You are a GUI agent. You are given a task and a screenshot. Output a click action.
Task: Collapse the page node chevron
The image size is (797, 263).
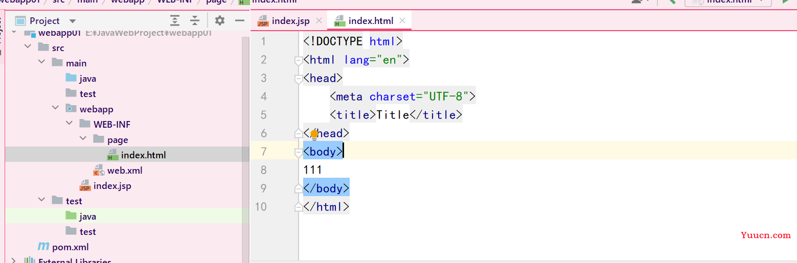tap(83, 139)
